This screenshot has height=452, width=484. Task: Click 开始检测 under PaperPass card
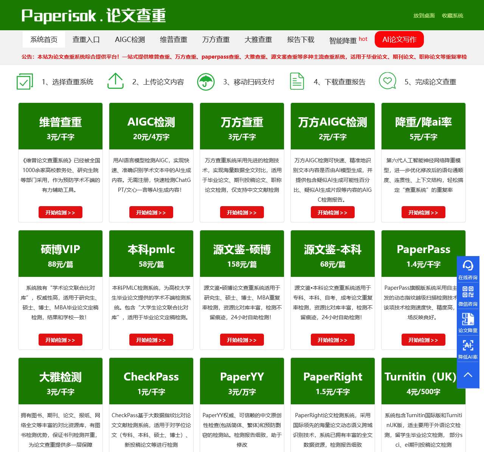pos(423,340)
